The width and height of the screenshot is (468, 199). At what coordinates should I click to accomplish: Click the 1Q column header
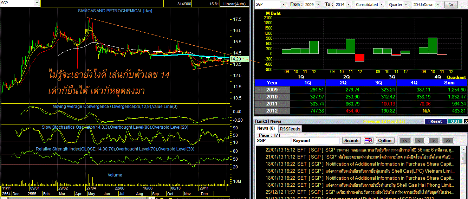308,83
